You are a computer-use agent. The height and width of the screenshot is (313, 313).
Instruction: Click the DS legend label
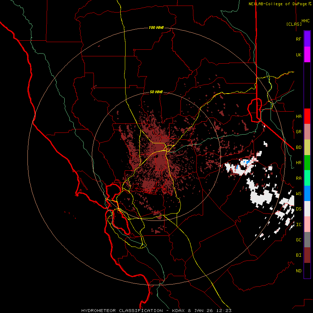(x=298, y=209)
